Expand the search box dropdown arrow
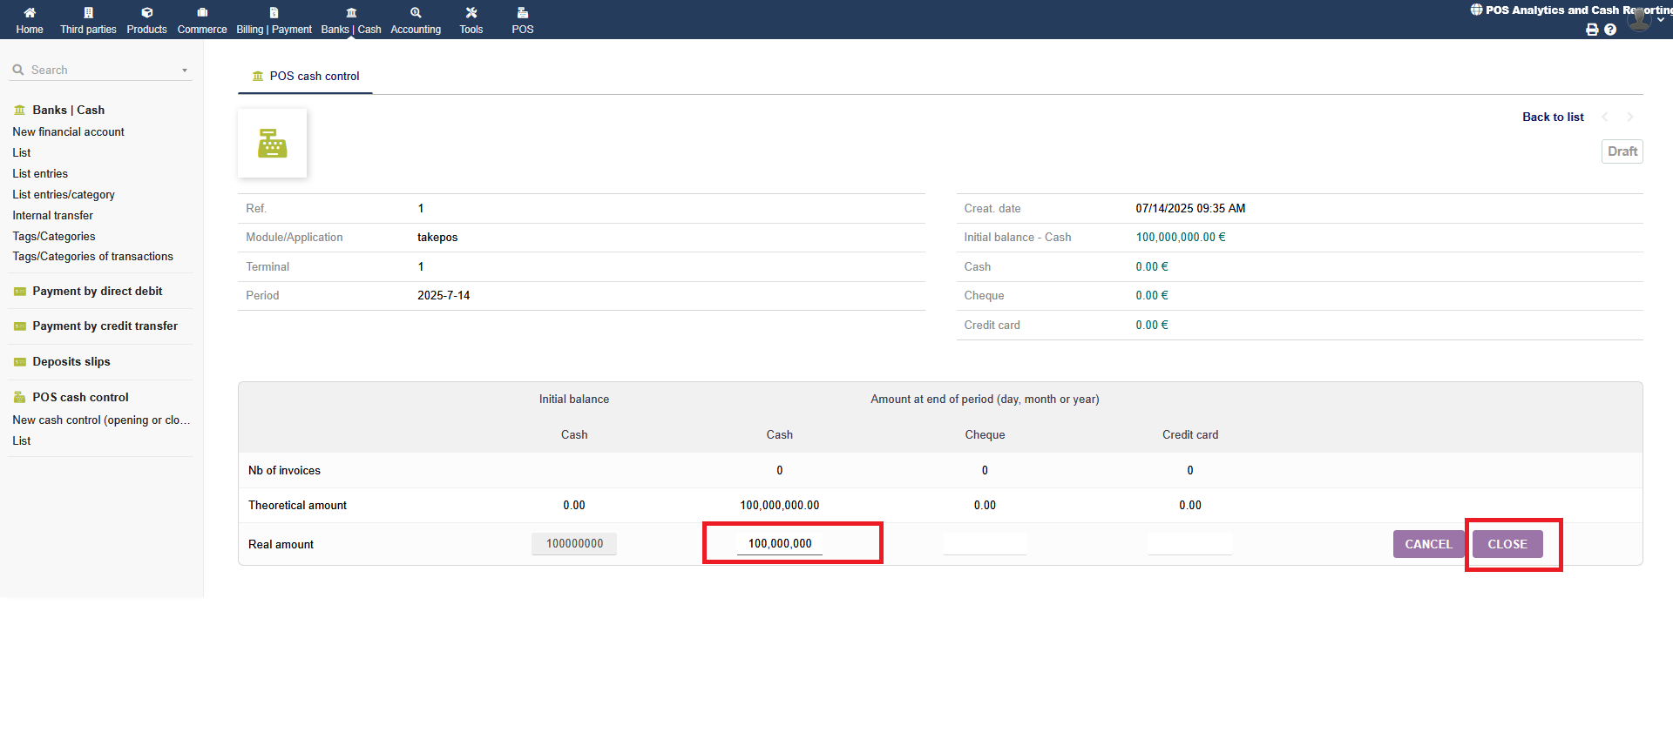Screen dimensions: 1673x739 tap(185, 71)
